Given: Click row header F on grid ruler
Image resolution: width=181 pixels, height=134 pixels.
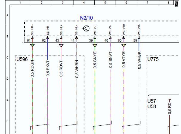Looking at the screenshot, I should pyautogui.click(x=7, y=121).
